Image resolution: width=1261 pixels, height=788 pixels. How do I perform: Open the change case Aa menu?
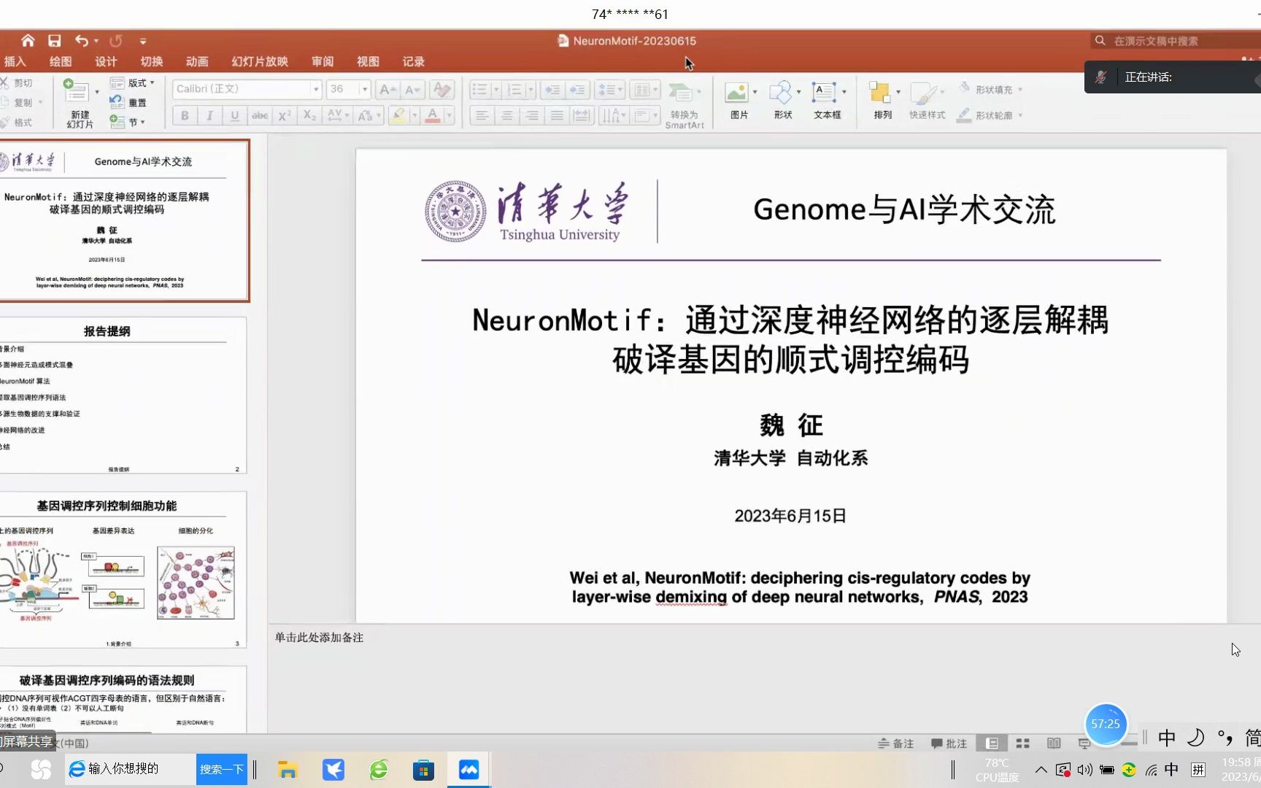[x=369, y=115]
